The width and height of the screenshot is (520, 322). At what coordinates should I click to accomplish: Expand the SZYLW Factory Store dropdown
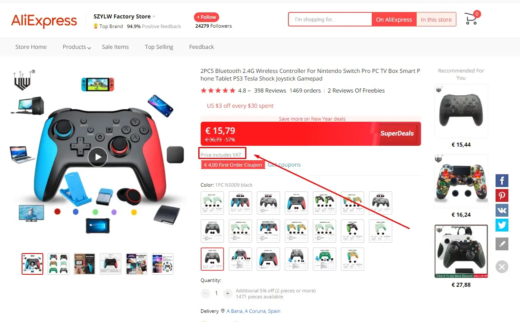154,16
